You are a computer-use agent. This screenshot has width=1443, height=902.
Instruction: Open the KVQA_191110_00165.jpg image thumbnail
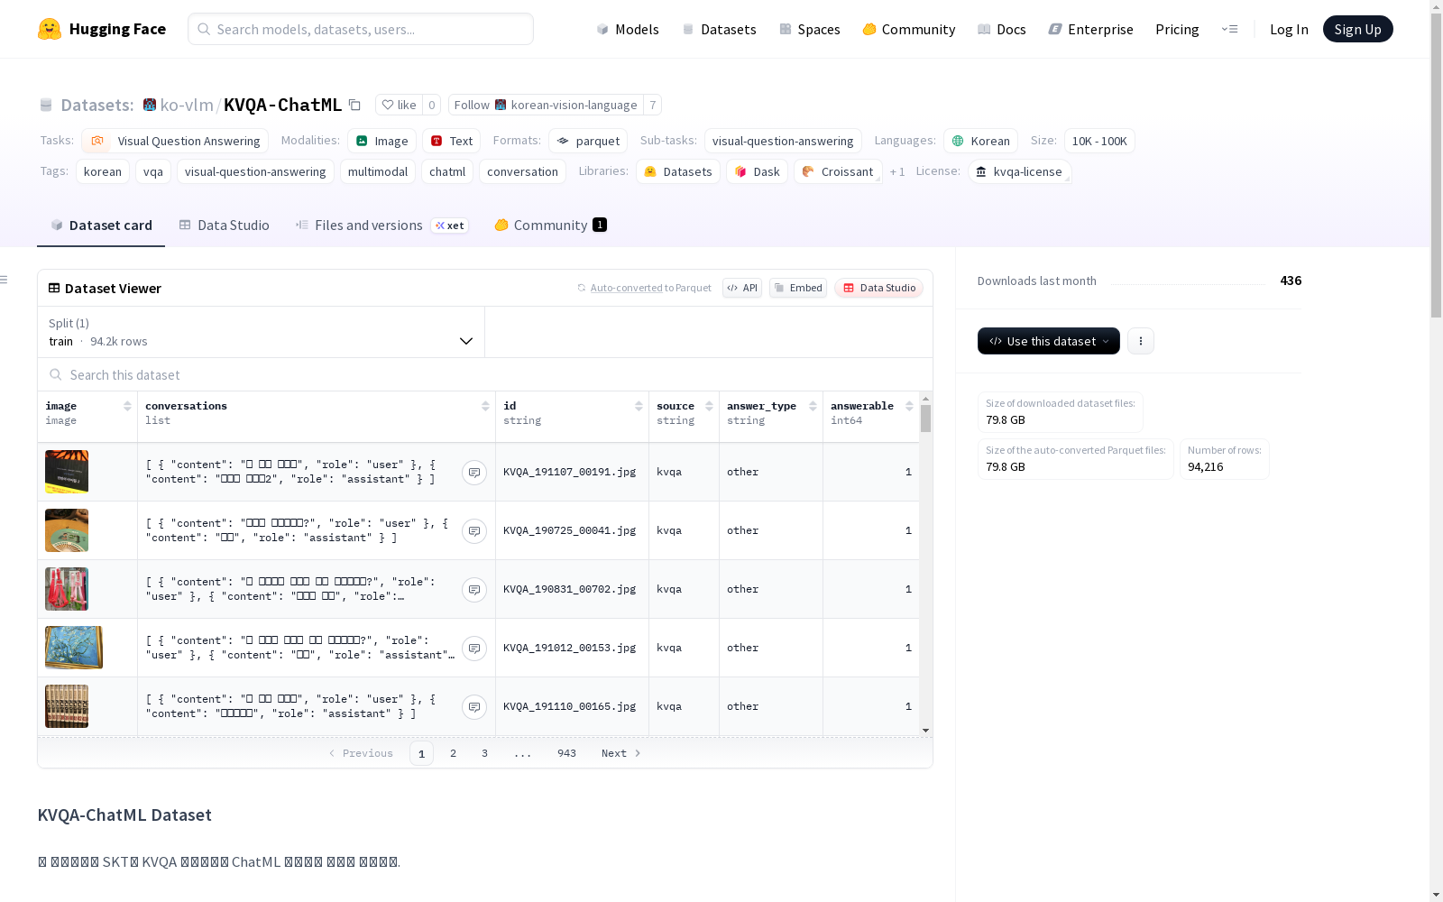(x=67, y=706)
